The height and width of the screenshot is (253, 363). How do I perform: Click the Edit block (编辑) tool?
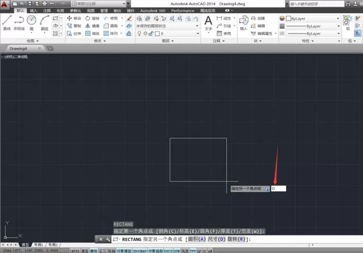click(x=258, y=26)
